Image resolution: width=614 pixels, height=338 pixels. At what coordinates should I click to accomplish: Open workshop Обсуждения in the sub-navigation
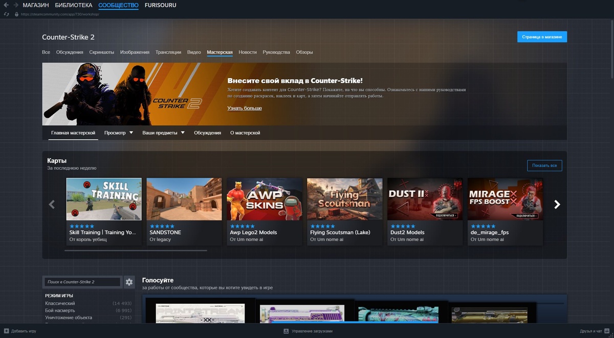coord(207,133)
